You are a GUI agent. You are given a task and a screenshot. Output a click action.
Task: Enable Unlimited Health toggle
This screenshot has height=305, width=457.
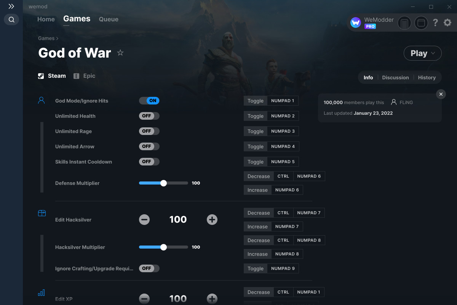(x=149, y=116)
